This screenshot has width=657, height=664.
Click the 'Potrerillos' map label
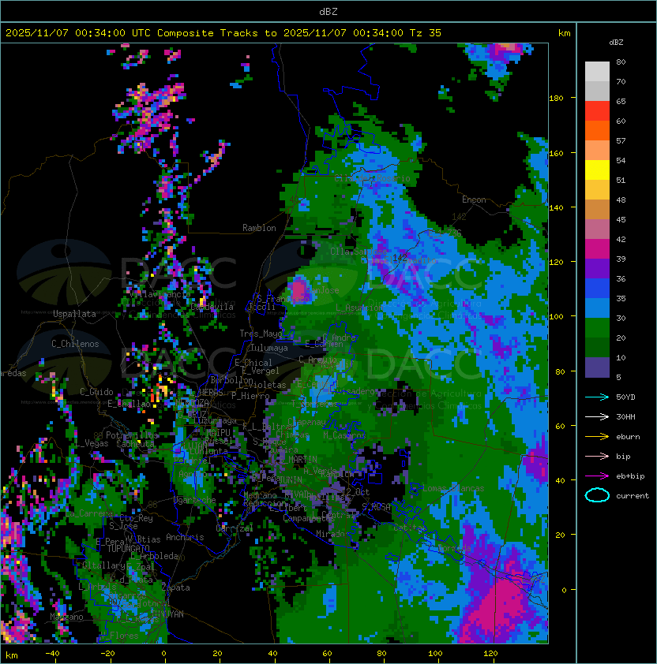pos(132,435)
